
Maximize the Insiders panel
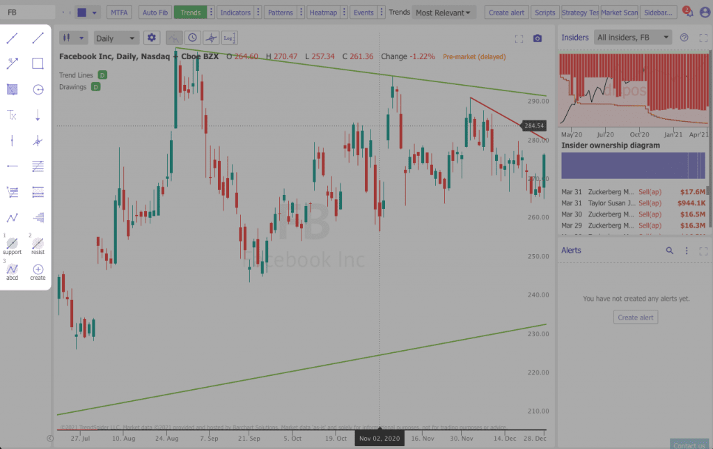703,38
